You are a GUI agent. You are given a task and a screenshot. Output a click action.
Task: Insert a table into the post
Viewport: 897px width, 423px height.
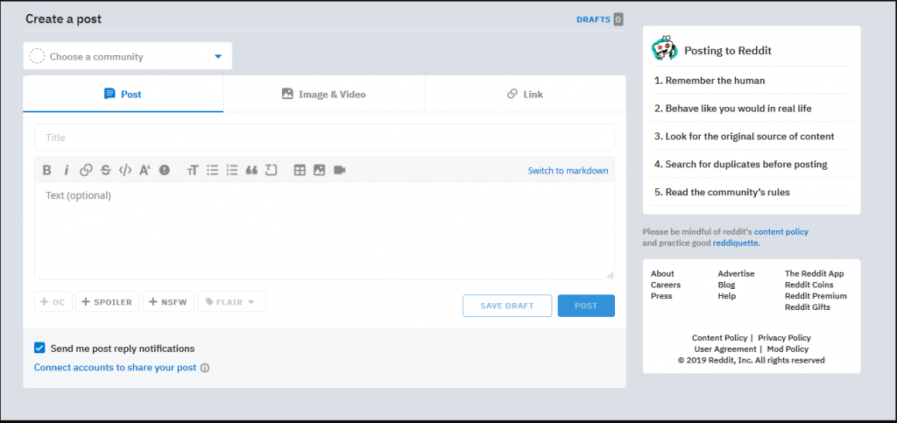pos(300,170)
